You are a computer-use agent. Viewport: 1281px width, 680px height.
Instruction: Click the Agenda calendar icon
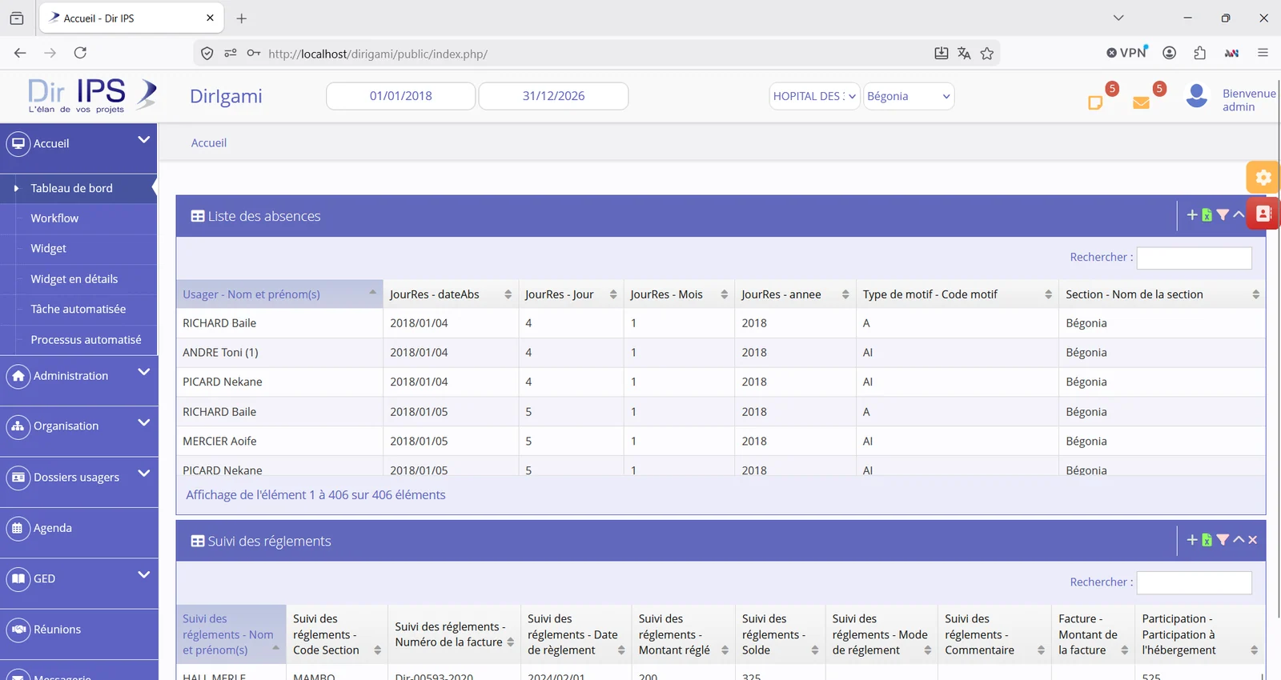tap(18, 528)
